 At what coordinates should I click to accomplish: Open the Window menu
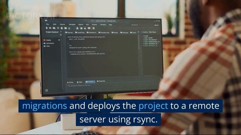[103, 25]
